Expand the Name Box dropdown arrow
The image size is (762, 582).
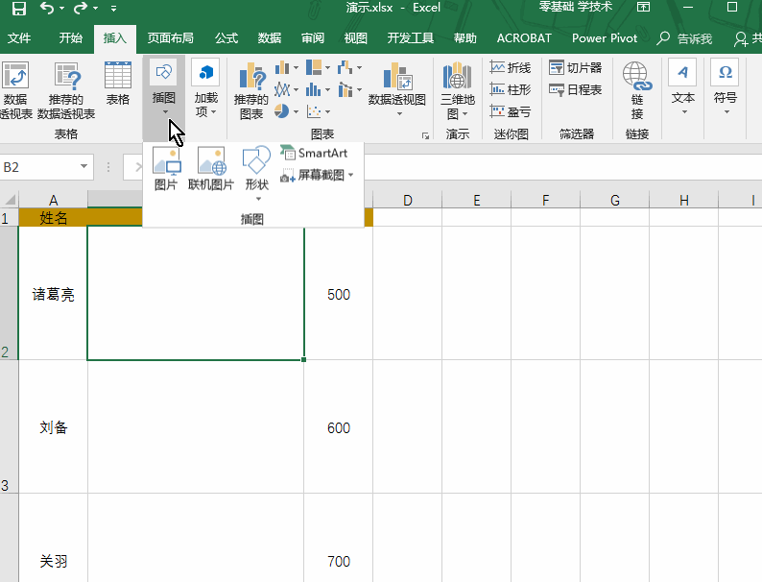[x=84, y=167]
